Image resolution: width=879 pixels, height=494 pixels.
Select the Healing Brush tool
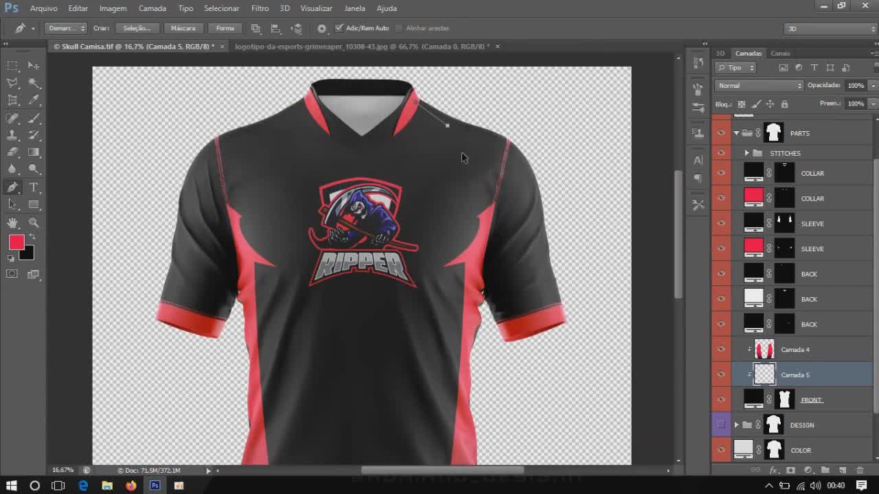(x=12, y=118)
